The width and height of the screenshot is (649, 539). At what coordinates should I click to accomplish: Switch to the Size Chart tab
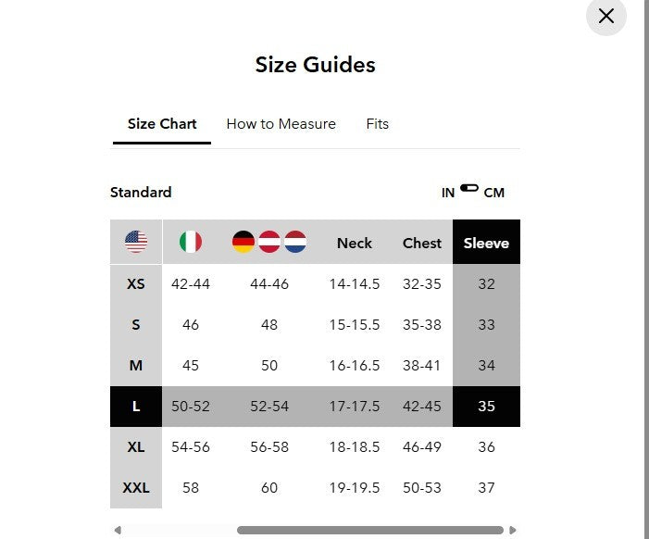[162, 124]
